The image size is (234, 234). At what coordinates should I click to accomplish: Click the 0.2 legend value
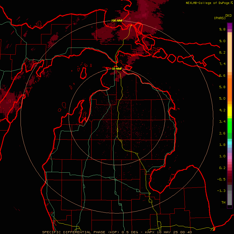(x=222, y=168)
